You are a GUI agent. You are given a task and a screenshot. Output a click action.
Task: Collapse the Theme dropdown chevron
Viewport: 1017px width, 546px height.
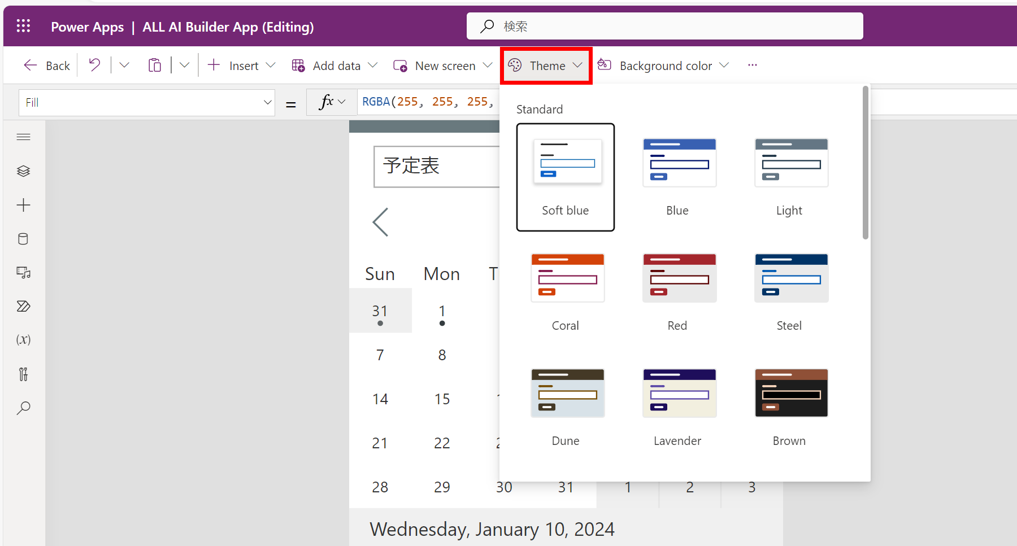pyautogui.click(x=577, y=65)
